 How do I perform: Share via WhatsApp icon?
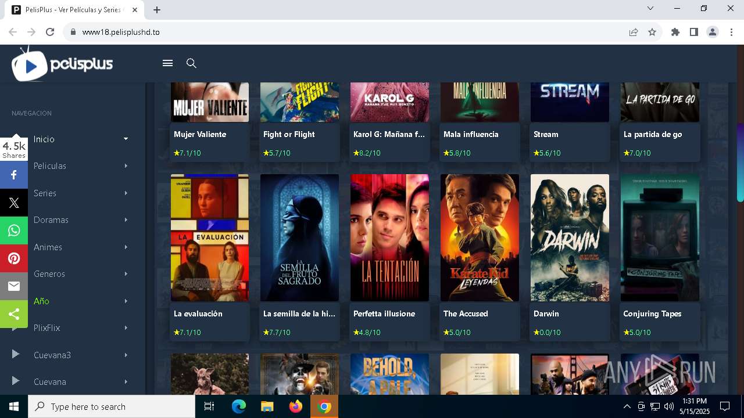coord(14,230)
